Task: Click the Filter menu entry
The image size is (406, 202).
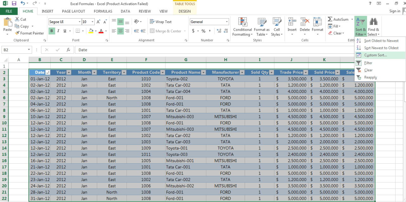Action: (380, 63)
